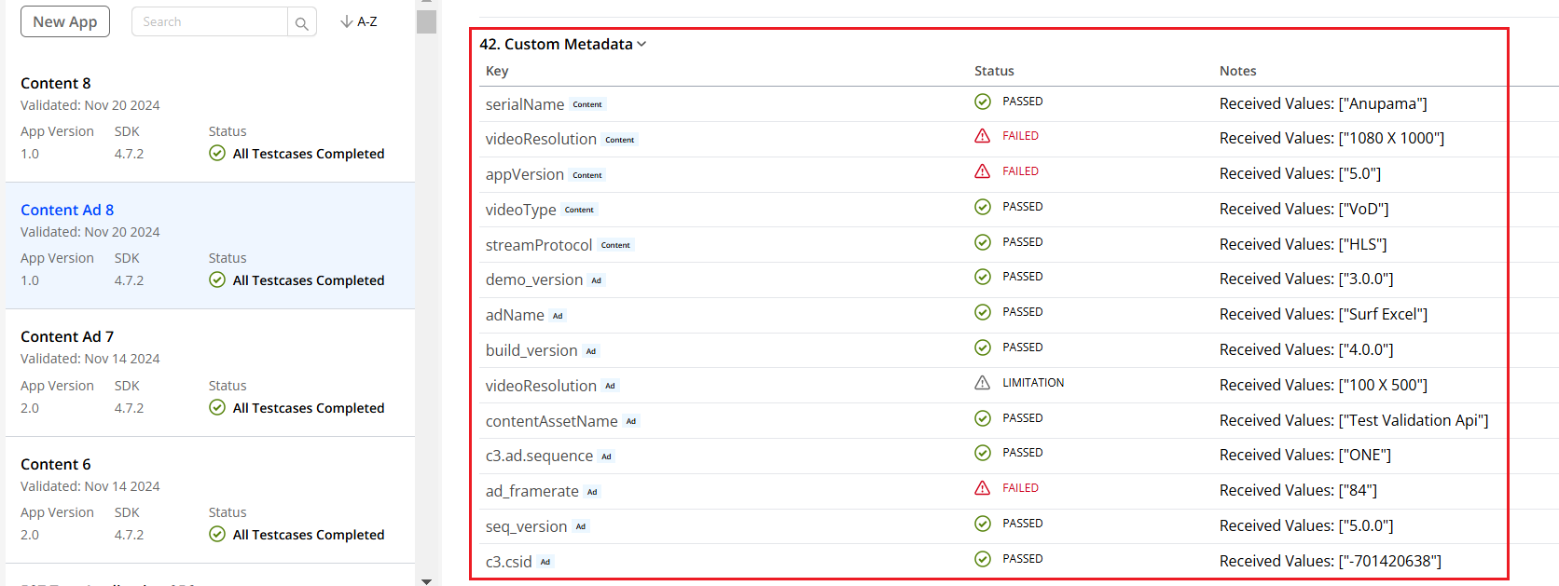Click the Content tag beside streamProtocol
Viewport: 1559px width, 586px height.
click(615, 245)
